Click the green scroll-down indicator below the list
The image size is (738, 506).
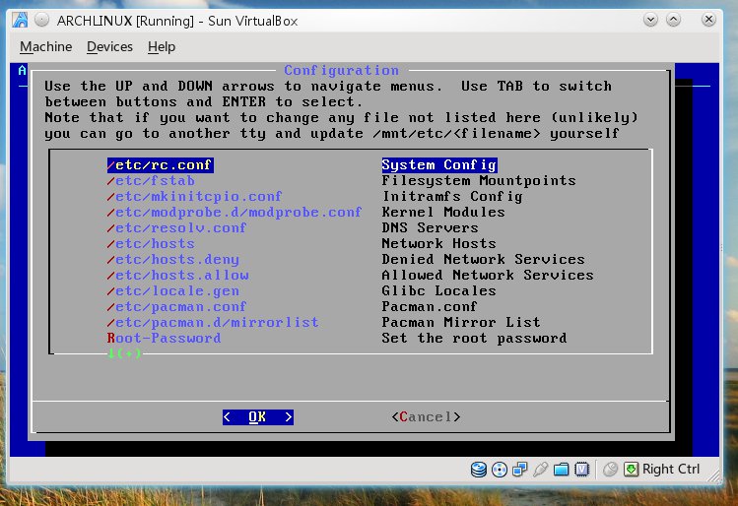(124, 353)
